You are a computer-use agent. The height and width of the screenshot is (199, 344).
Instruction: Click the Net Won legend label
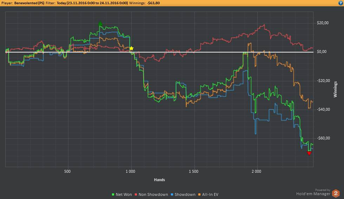[124, 194]
